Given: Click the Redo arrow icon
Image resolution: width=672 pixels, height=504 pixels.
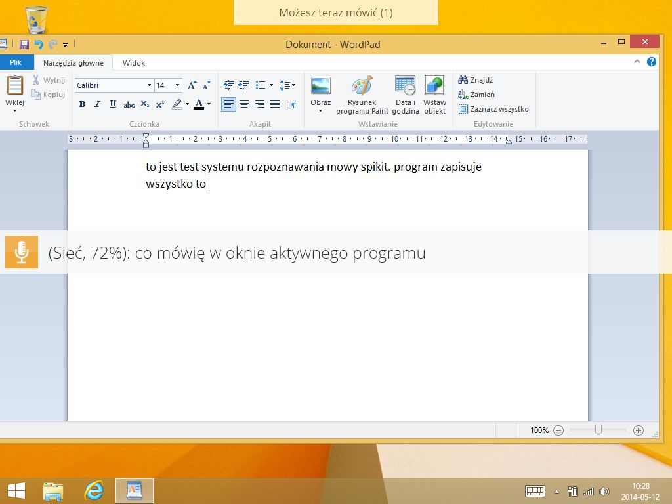Looking at the screenshot, I should 52,44.
